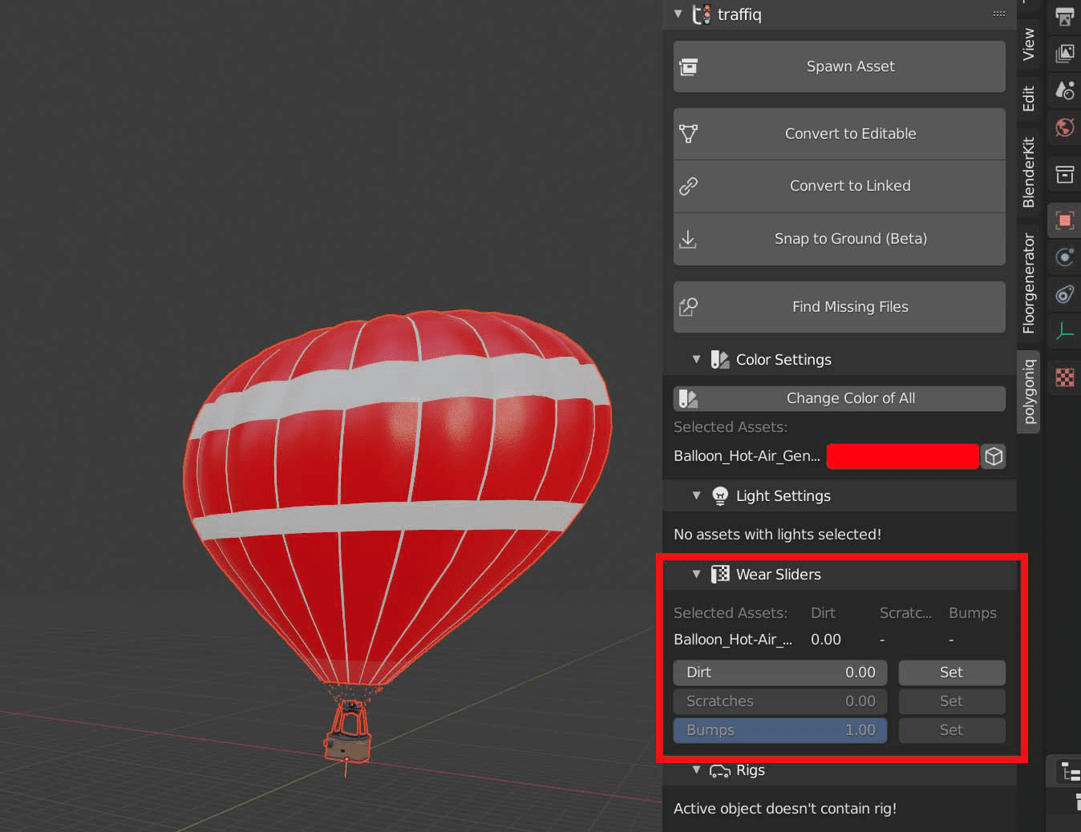
Task: Click the Dirt slider field
Action: tap(779, 672)
